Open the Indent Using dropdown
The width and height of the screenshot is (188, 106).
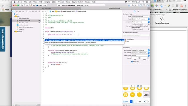tap(140, 56)
